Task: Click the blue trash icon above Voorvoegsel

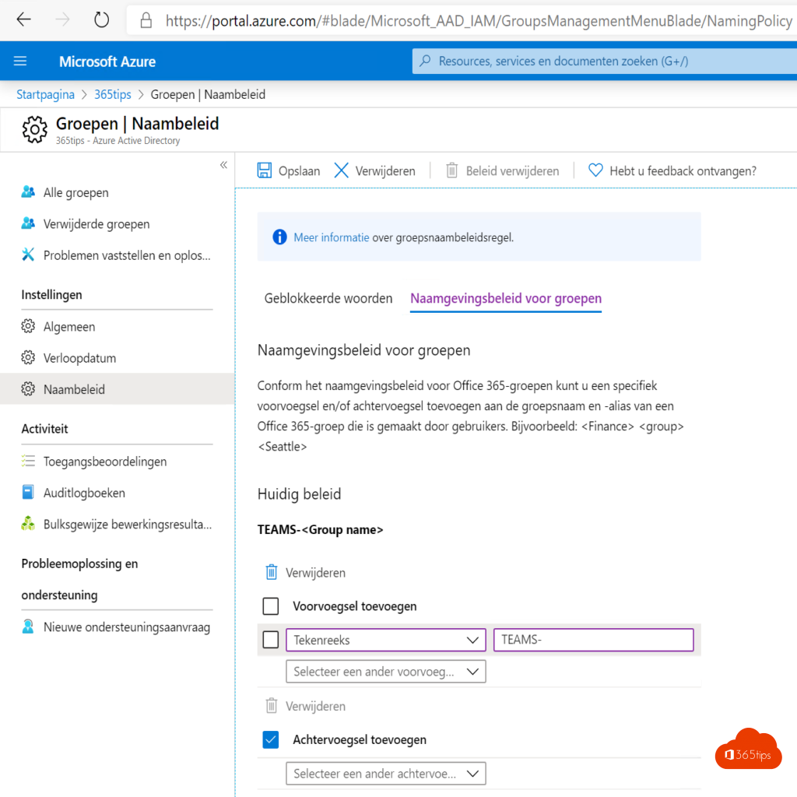Action: 272,572
